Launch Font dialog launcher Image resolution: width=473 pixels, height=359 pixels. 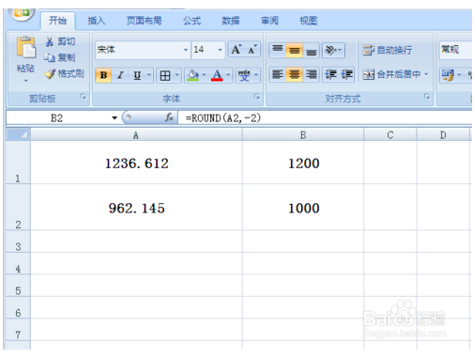(x=257, y=97)
